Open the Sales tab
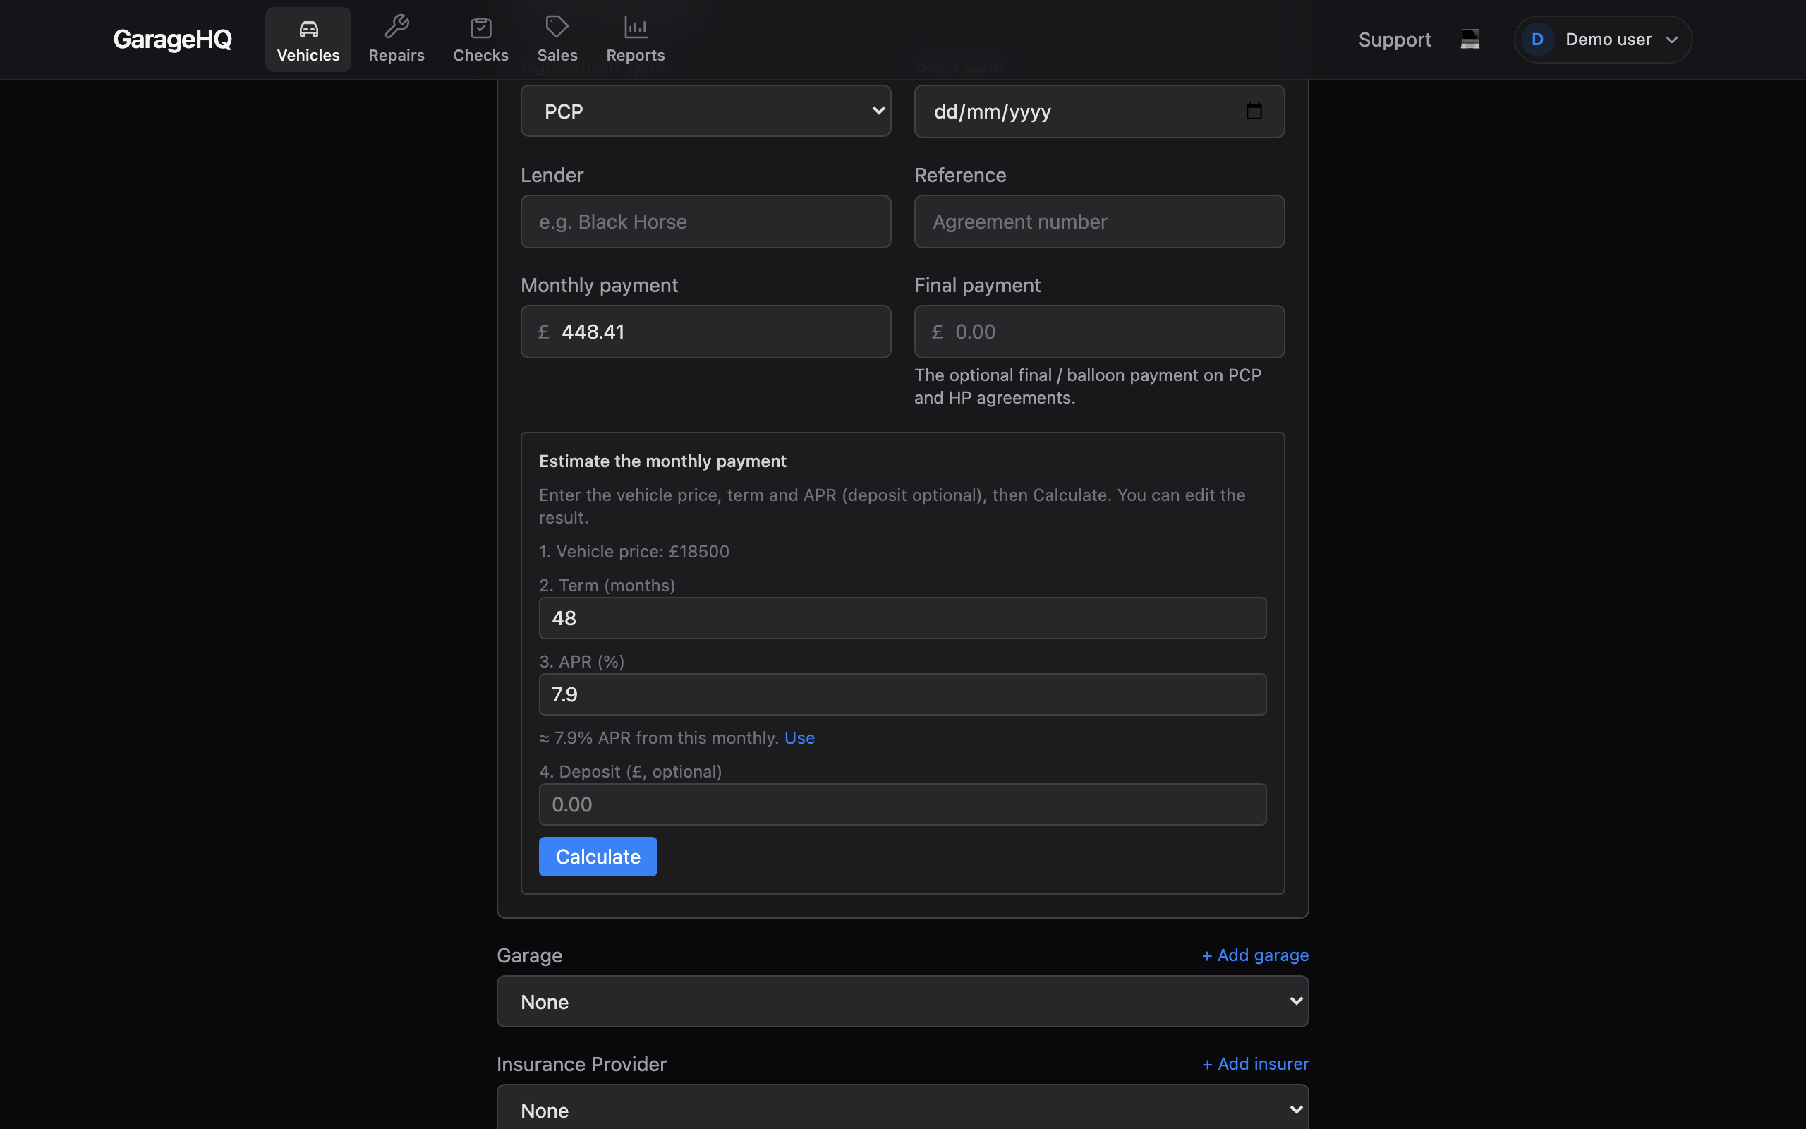The width and height of the screenshot is (1806, 1129). coord(557,40)
